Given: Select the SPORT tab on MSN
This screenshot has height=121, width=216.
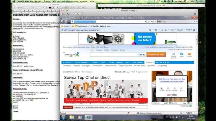Looking at the screenshot, I should [111, 63].
